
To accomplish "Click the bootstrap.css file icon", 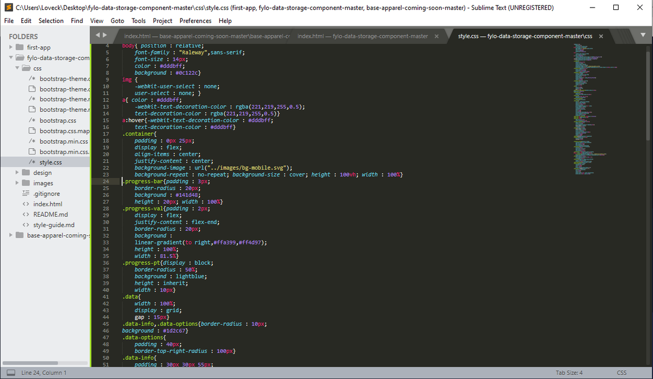I will [x=33, y=120].
